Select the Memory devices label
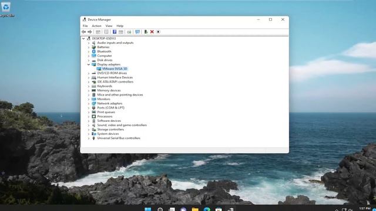Viewport: 376px width, 211px height. point(109,90)
